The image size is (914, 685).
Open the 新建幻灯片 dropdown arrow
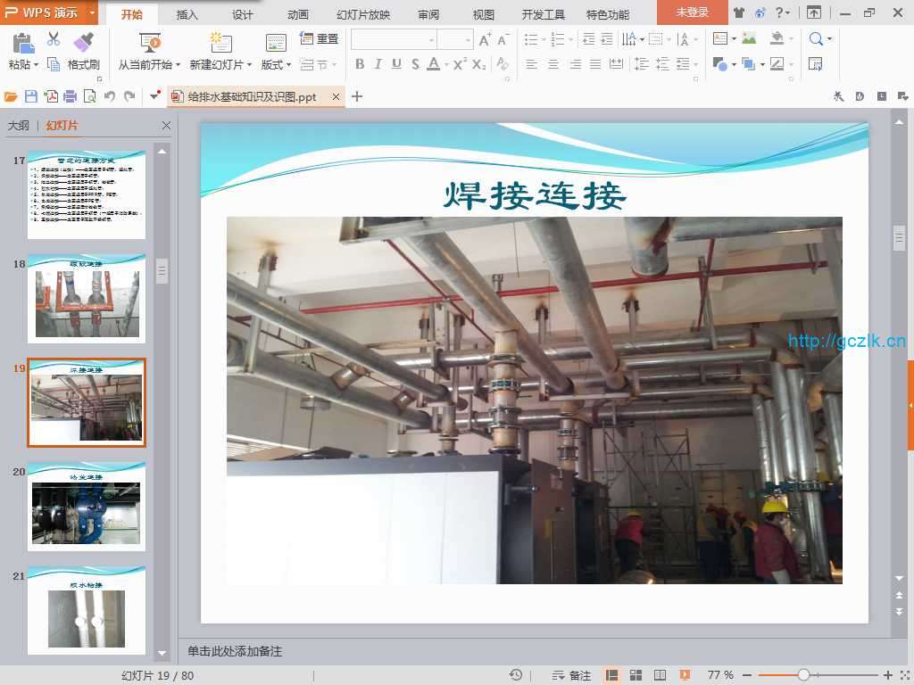250,64
